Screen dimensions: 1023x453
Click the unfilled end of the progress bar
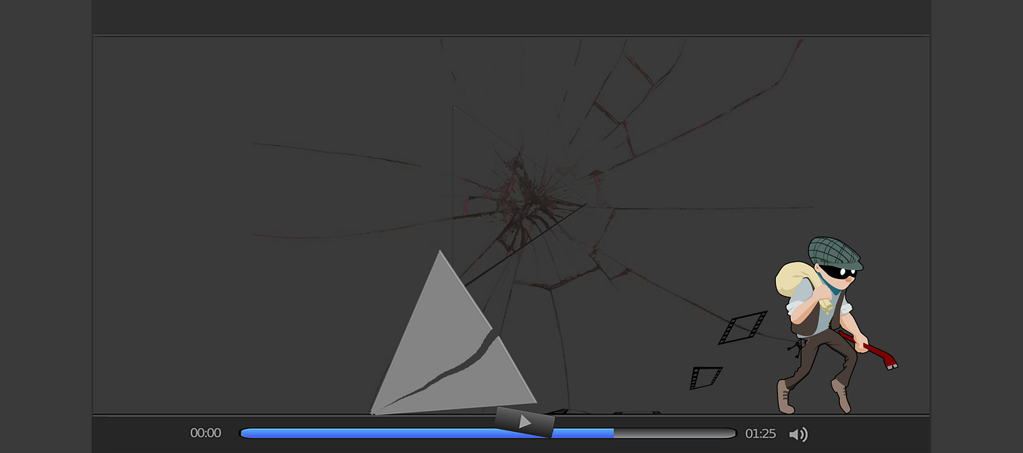[x=678, y=433]
